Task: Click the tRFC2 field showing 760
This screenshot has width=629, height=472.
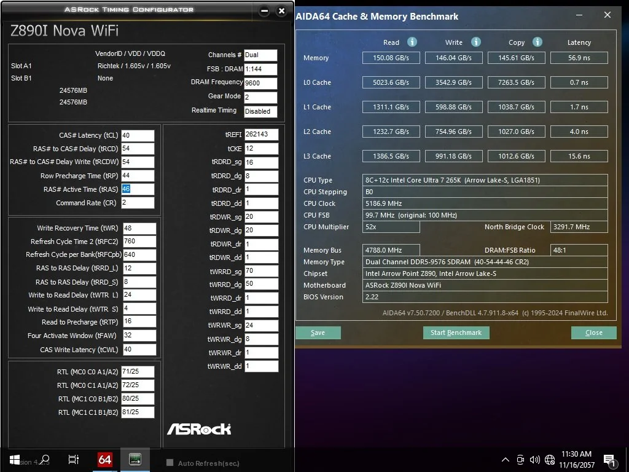Action: click(139, 241)
